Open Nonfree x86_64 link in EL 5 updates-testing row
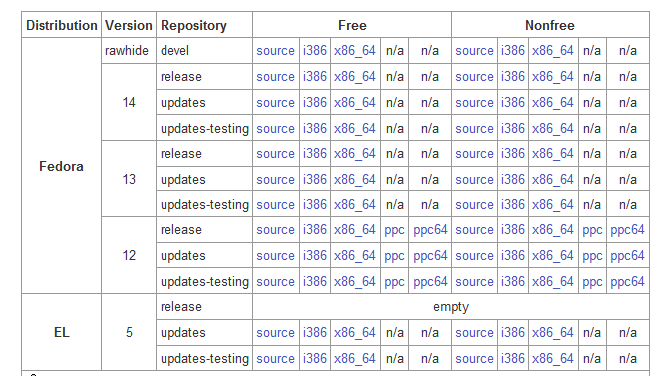 (x=552, y=358)
